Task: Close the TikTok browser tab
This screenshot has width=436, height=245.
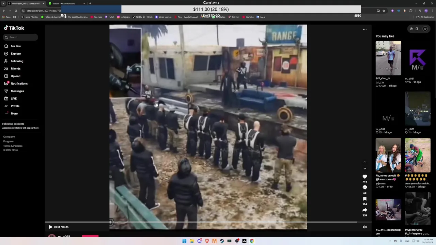Action: tap(44, 3)
